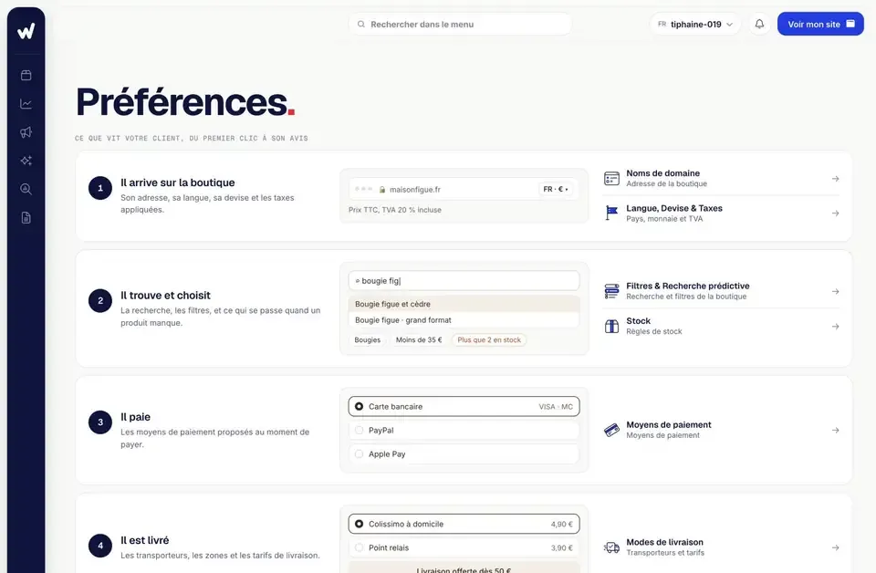Click the notifications bell icon

click(x=759, y=24)
